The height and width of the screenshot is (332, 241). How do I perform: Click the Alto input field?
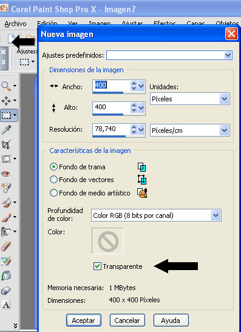[x=112, y=107]
